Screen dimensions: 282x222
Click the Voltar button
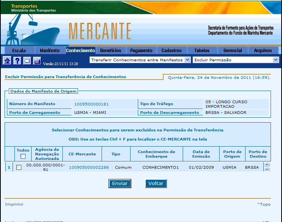(156, 184)
